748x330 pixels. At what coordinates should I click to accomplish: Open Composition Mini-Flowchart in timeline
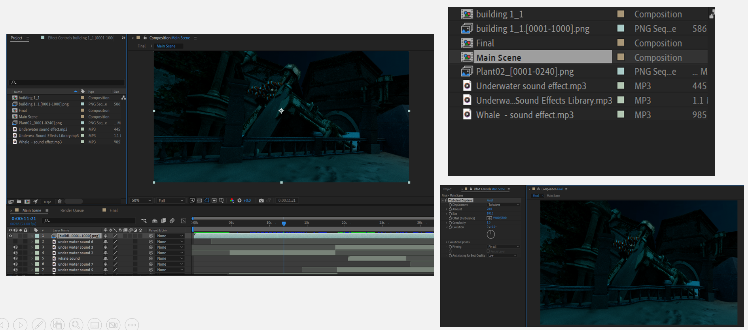click(144, 221)
